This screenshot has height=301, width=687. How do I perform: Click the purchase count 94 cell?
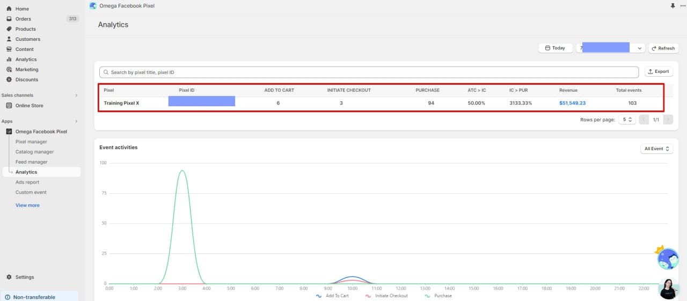pyautogui.click(x=431, y=103)
